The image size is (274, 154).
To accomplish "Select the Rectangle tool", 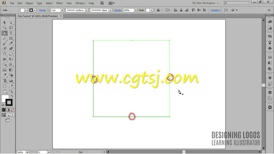I will click(x=11, y=38).
